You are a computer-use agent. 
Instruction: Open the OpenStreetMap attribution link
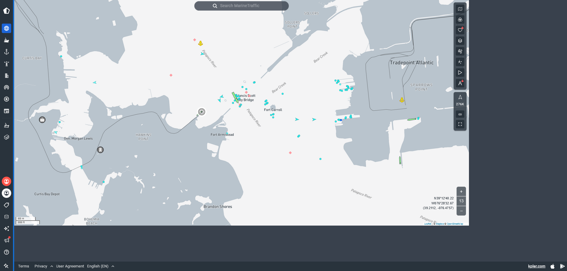(x=455, y=224)
